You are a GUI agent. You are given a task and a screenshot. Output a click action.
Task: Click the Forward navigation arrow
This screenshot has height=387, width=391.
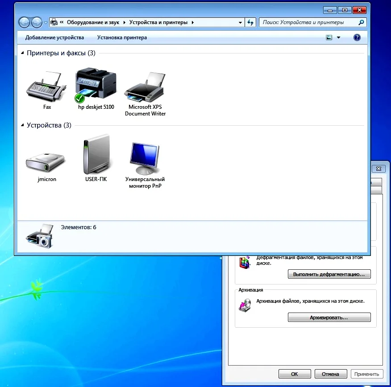click(37, 23)
